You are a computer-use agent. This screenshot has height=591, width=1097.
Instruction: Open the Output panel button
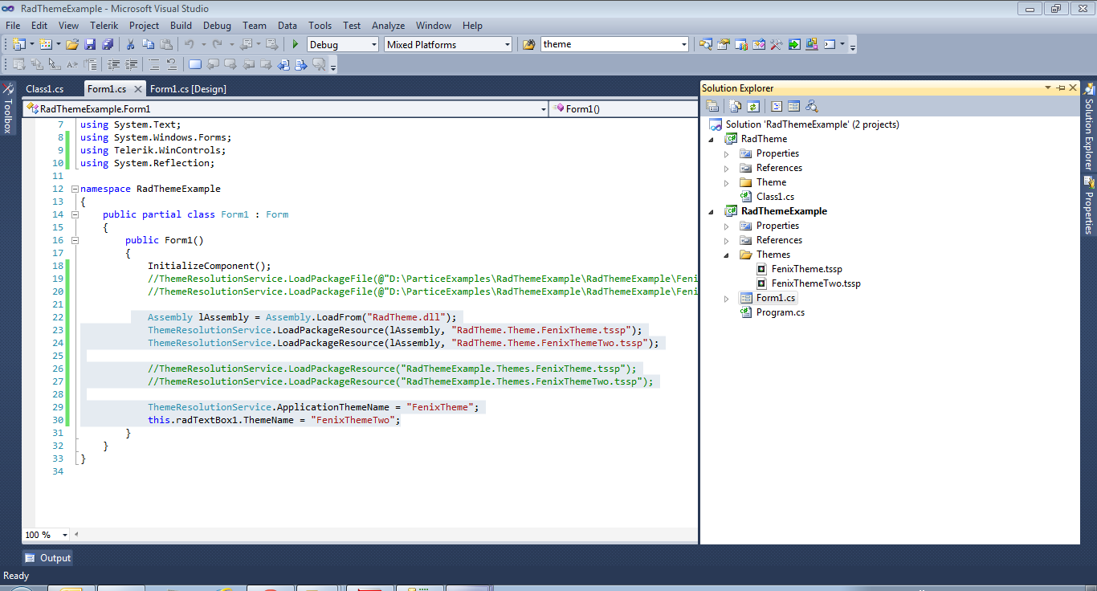(47, 558)
